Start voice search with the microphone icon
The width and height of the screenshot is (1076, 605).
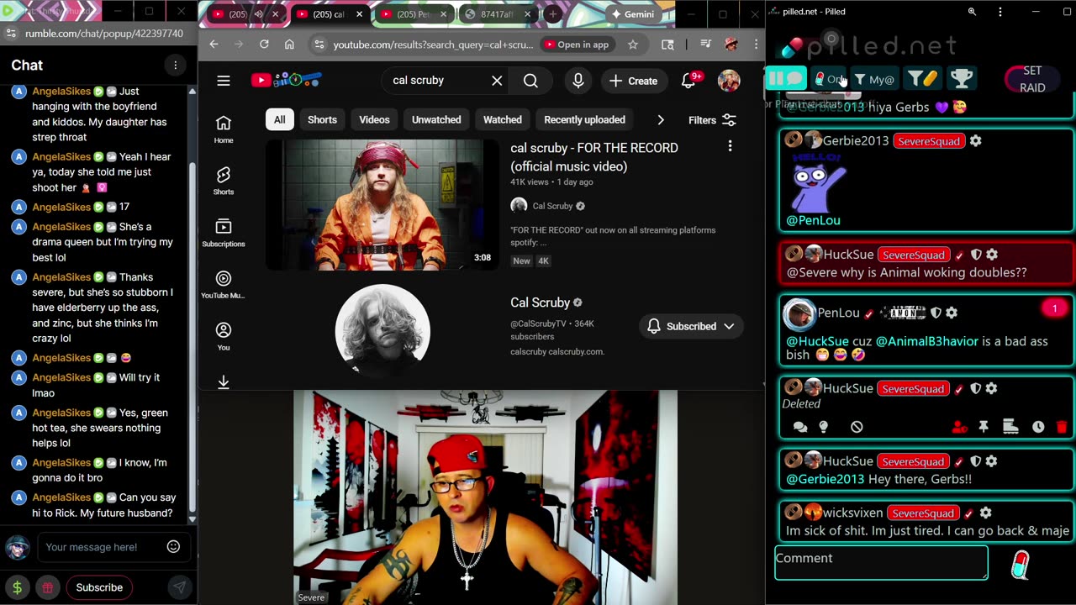(578, 81)
